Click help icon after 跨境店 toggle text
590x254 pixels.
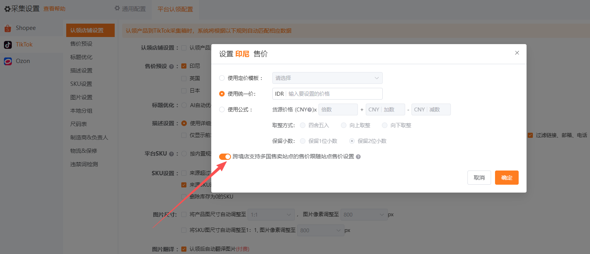tap(358, 157)
